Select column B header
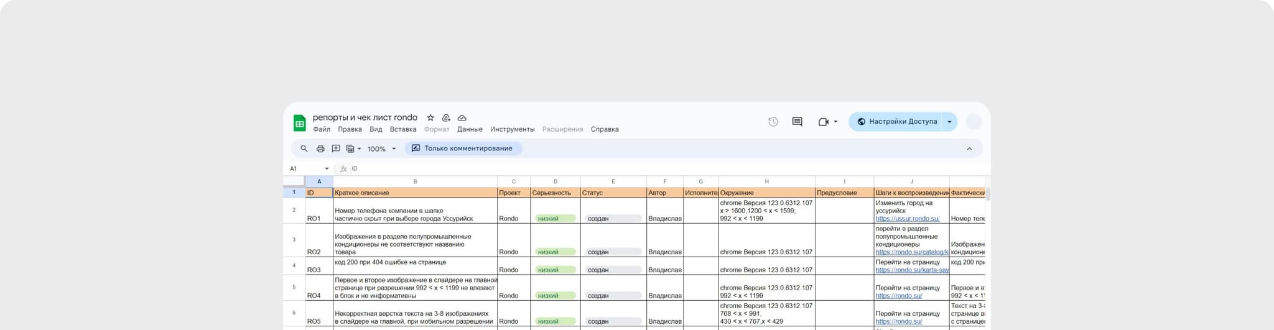Screen dimensions: 1274x330 (x=415, y=181)
